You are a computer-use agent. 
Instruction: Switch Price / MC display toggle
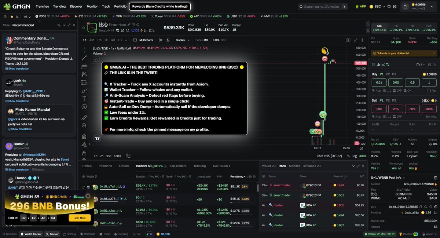[x=202, y=40]
